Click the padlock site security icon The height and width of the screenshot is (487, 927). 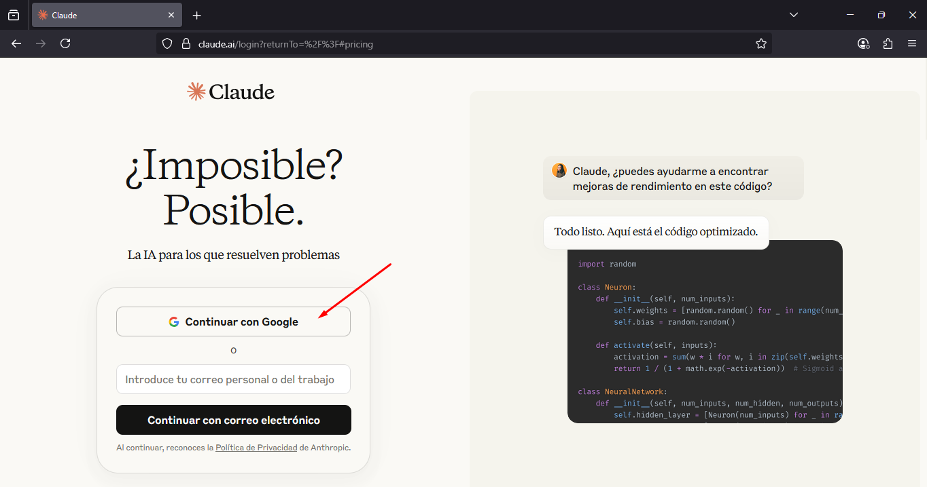coord(186,44)
